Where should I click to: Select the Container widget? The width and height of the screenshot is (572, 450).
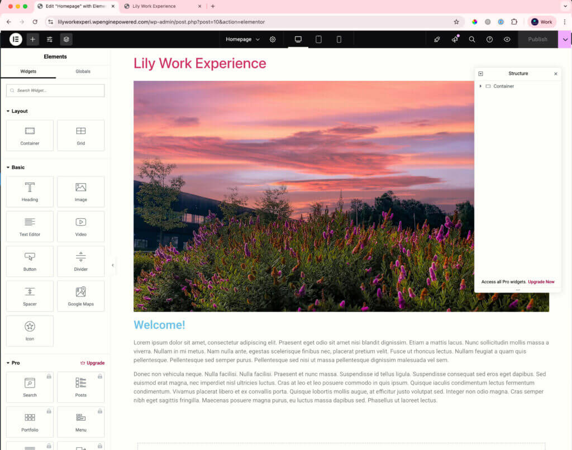30,136
